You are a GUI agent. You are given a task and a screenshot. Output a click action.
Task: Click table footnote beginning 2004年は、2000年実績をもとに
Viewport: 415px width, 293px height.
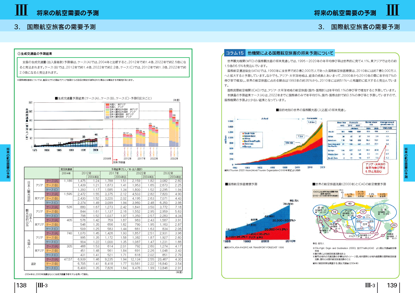click(56, 274)
